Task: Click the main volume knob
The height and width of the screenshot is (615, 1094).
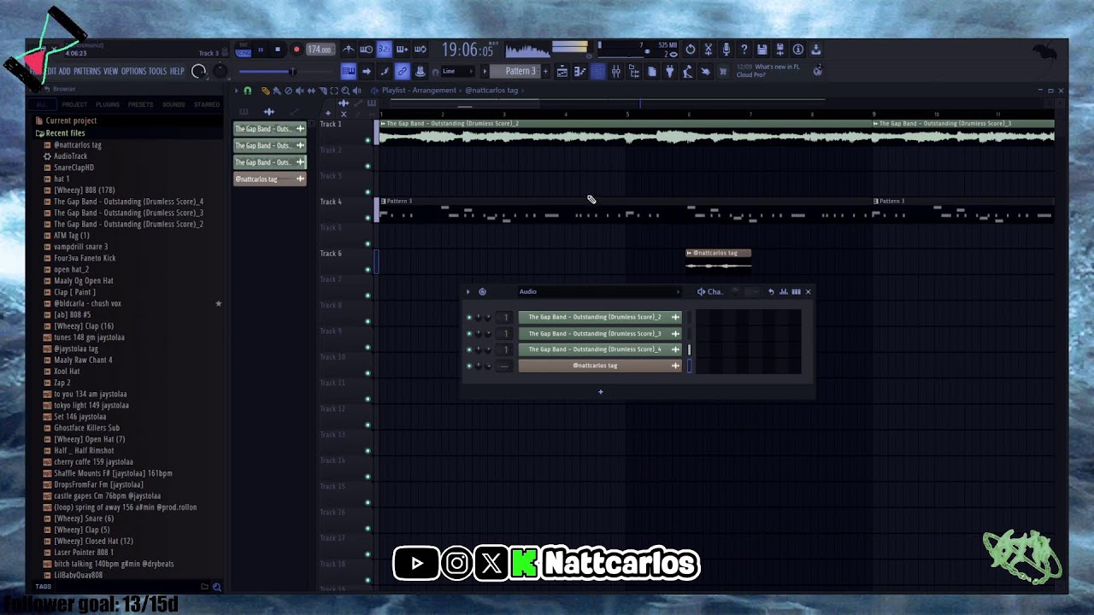Action: click(x=198, y=72)
